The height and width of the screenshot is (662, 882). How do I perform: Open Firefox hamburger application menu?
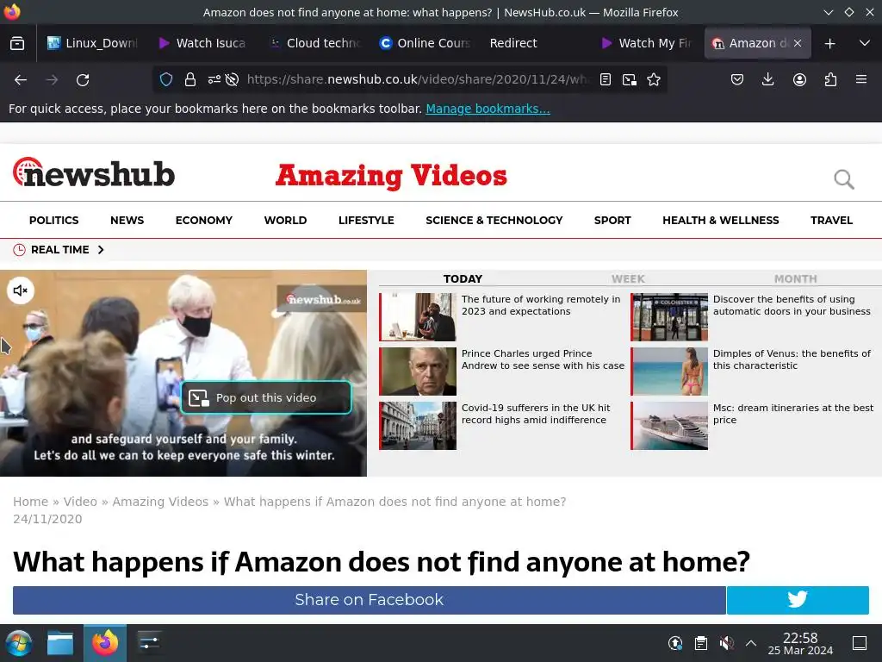pos(861,80)
